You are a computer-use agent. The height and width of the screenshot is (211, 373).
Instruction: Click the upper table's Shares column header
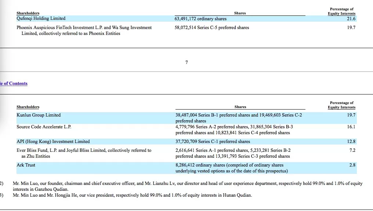click(240, 13)
